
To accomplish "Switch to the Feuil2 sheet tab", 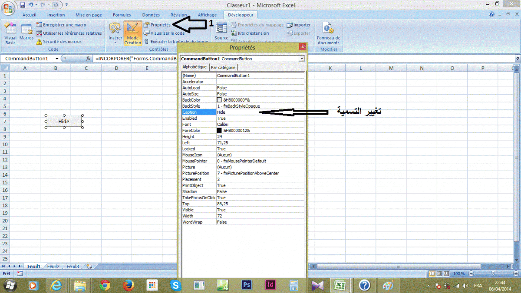I will (x=53, y=267).
